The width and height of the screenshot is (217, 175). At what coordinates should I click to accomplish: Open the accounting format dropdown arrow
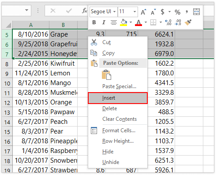coord(169,11)
